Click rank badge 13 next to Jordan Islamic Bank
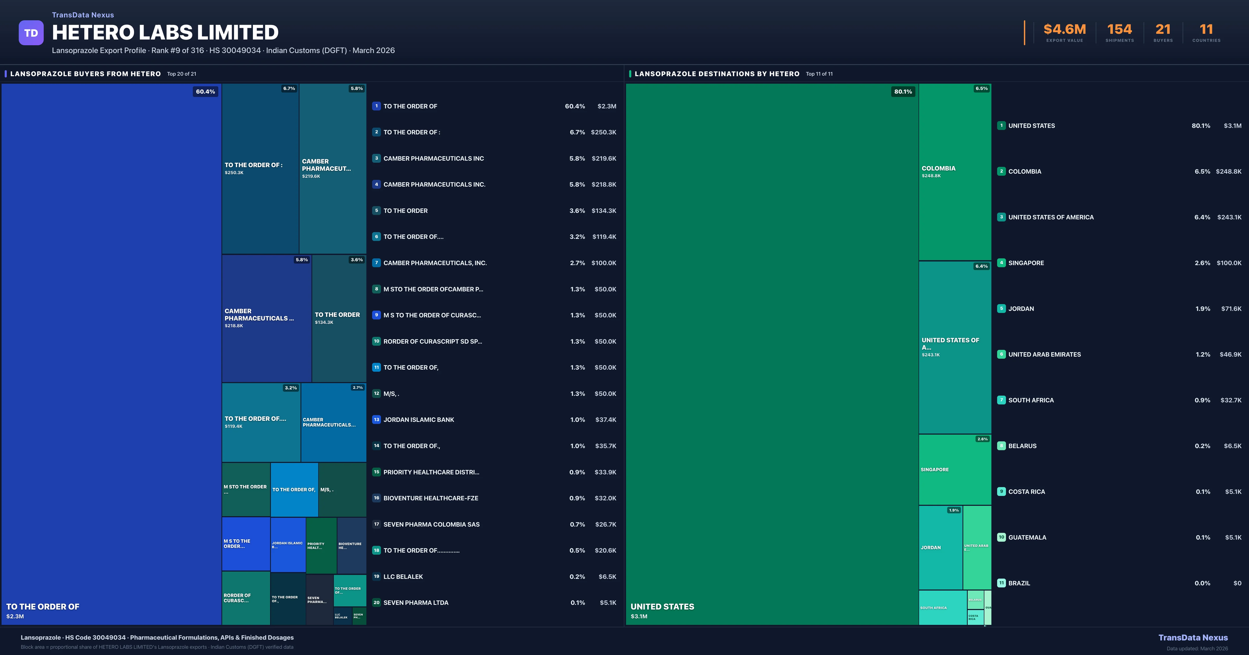 pos(376,420)
